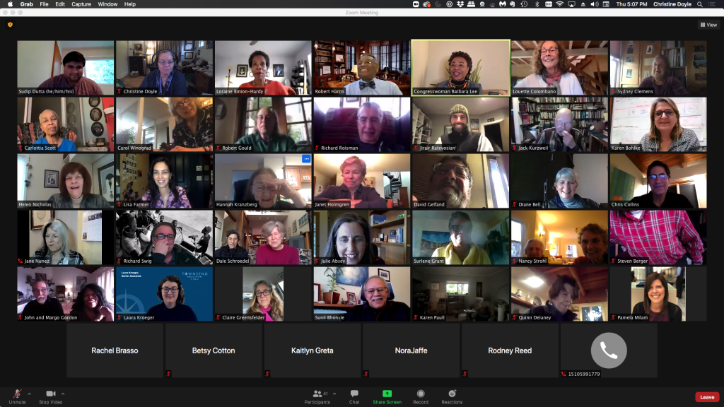Click the encryption shield icon

pos(10,25)
